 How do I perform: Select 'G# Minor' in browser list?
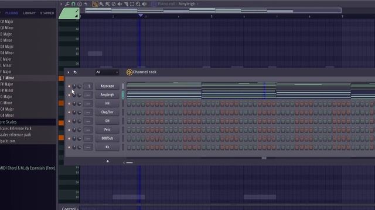[x=7, y=116]
